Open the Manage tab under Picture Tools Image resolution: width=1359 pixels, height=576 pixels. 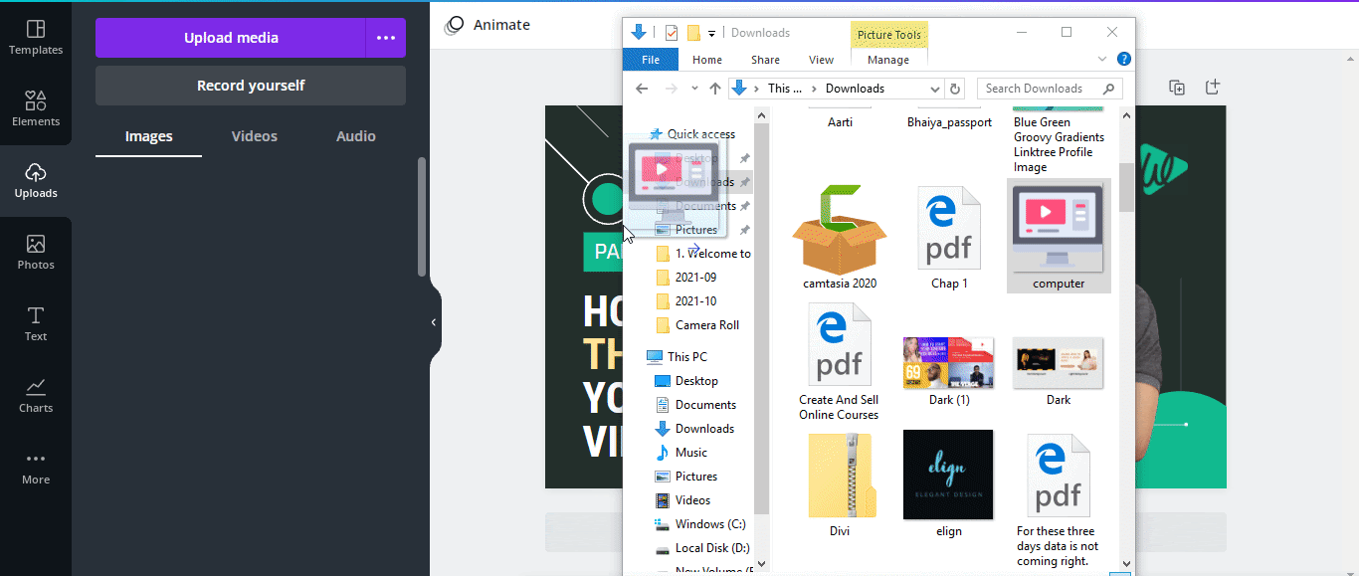(888, 60)
